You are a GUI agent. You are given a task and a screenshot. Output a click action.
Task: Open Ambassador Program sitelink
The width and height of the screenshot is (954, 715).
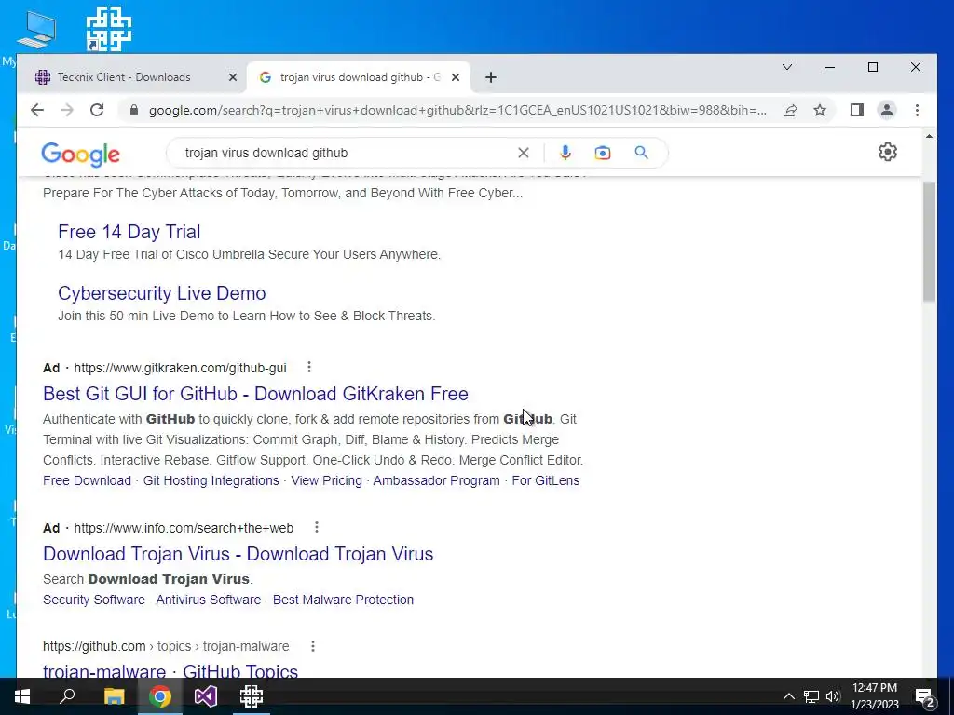pos(436,480)
